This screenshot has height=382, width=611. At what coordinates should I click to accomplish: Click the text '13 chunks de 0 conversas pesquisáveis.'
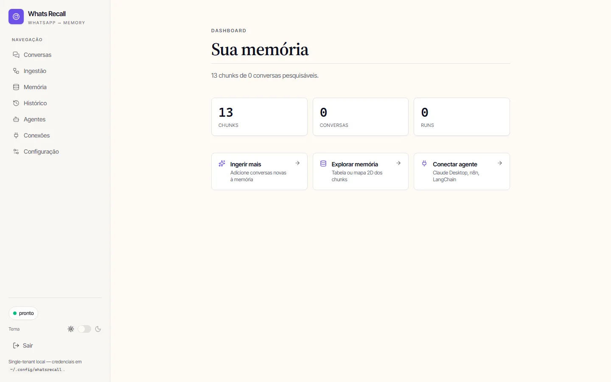(x=265, y=76)
